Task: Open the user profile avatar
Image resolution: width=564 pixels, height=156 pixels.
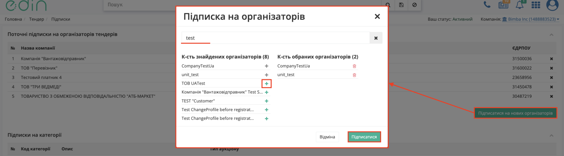Action: point(552,5)
